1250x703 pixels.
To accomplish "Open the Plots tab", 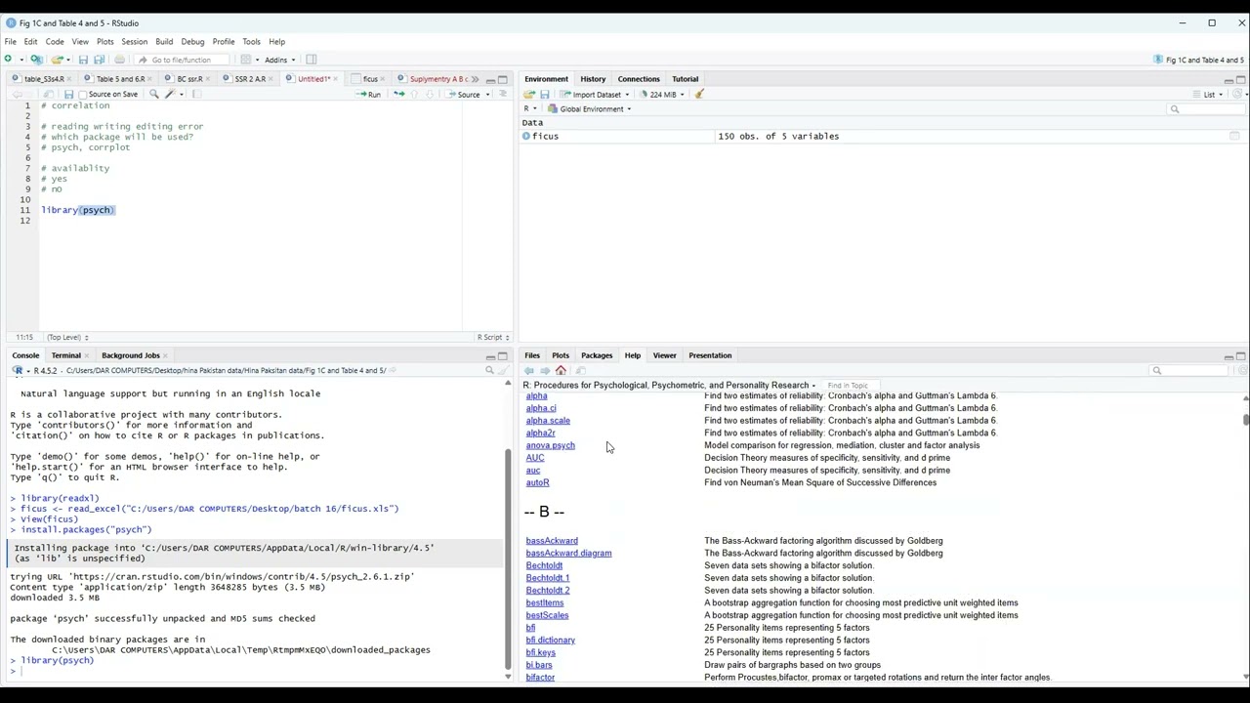I will (561, 355).
